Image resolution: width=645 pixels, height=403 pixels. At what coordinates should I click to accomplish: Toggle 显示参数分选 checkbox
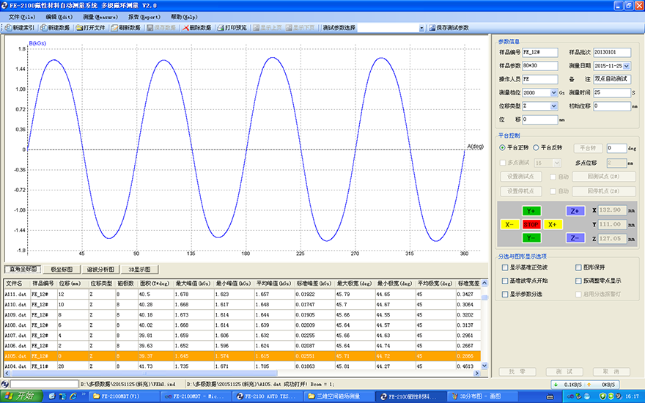coord(505,294)
